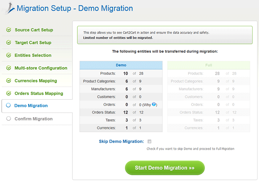Click Full Product Categories label

point(187,81)
